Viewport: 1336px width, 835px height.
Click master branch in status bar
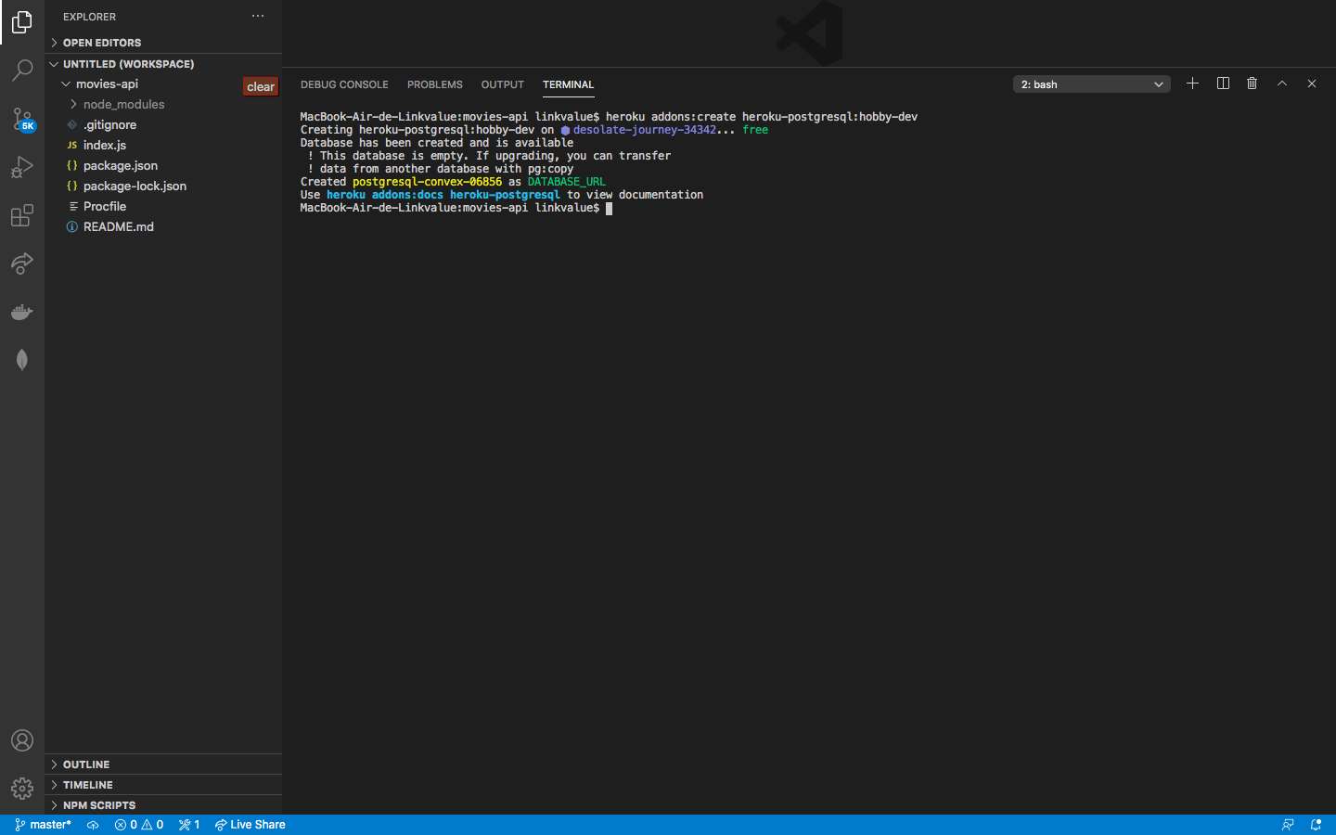point(44,825)
